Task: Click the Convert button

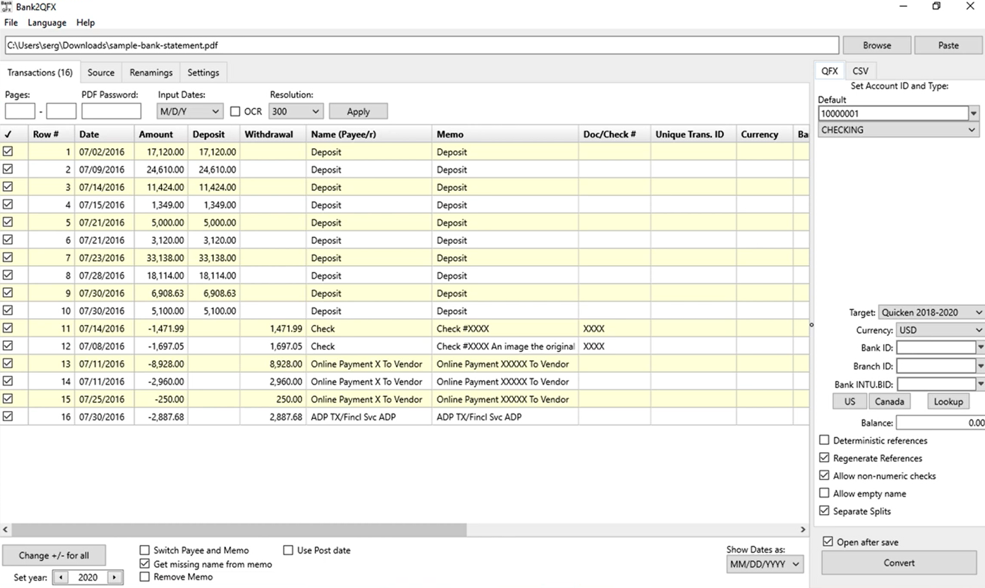Action: [899, 563]
